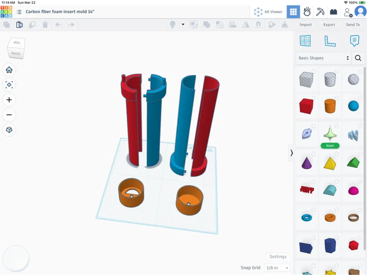367x275 pixels.
Task: Pick the red Text shape
Action: point(307,189)
